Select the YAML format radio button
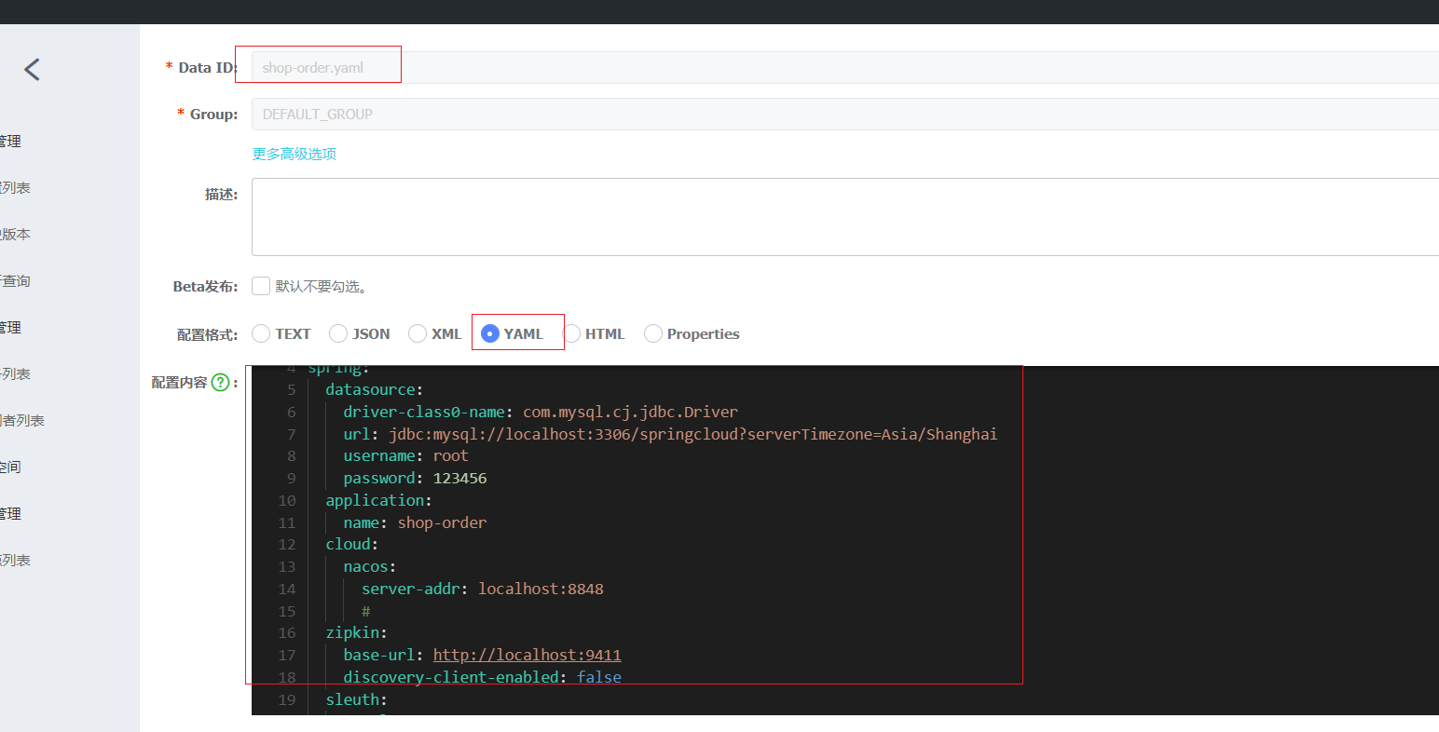 490,333
